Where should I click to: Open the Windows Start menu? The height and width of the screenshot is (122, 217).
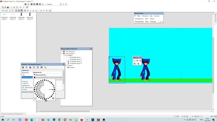3,120
